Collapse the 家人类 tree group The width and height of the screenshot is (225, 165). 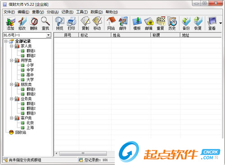point(12,46)
